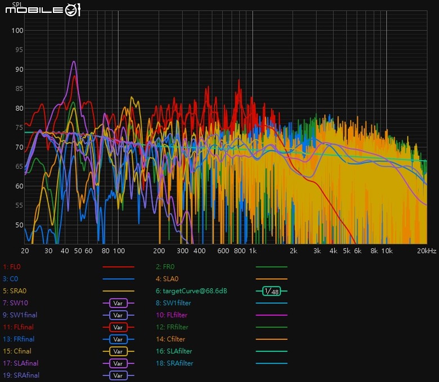Click the 1k frequency axis label

pos(253,251)
